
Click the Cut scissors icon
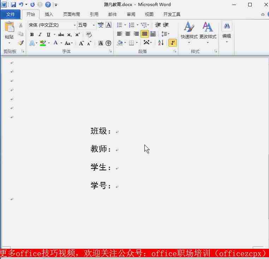pyautogui.click(x=21, y=25)
